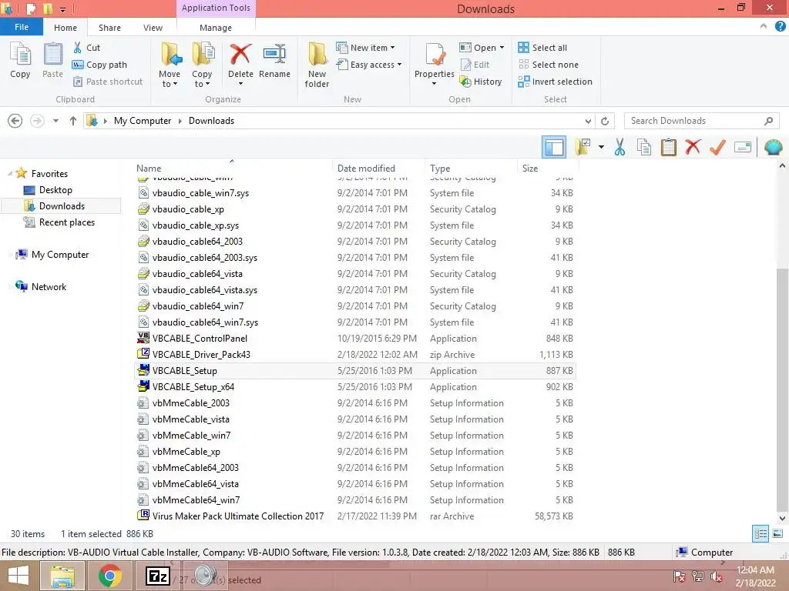Click Select all in the ribbon
The width and height of the screenshot is (789, 591).
(x=542, y=48)
